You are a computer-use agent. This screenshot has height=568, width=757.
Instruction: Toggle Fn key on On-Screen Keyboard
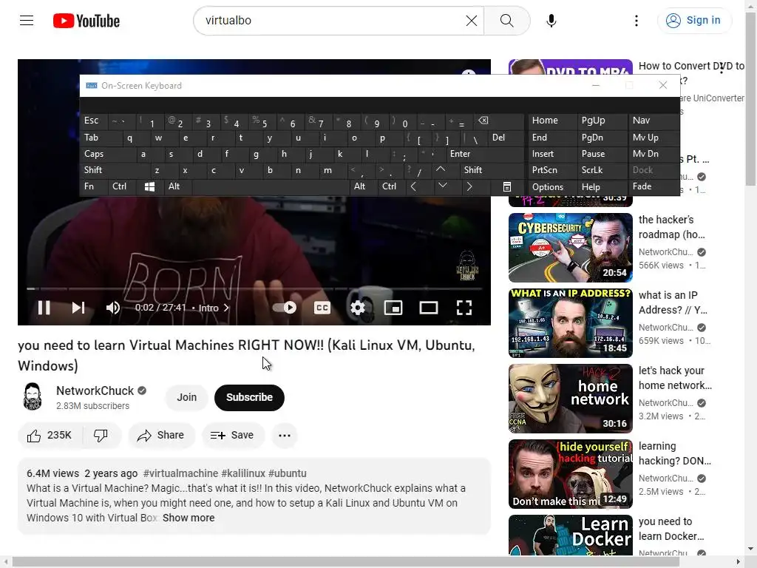click(94, 186)
